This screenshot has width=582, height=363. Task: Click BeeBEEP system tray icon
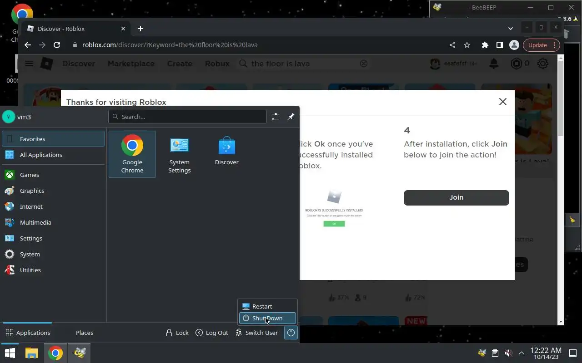click(482, 353)
